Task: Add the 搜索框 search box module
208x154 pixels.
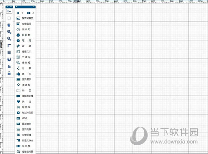Action: tap(23, 63)
